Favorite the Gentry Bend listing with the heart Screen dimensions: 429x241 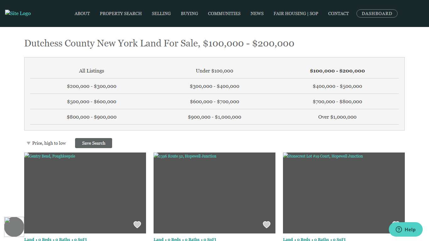pos(137,225)
